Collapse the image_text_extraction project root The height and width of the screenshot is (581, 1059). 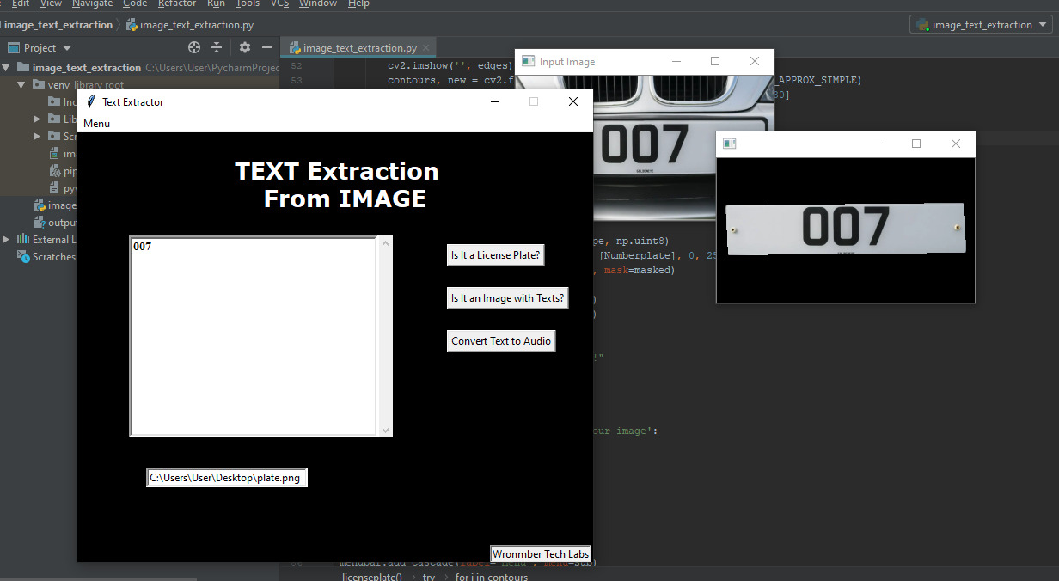[7, 68]
